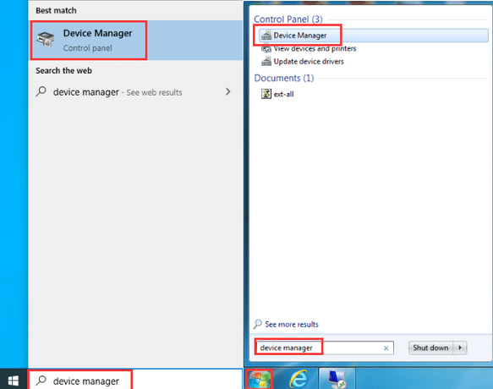Click the Windows 10 search magnifier icon
Viewport: 493px width, 389px height.
(x=41, y=381)
